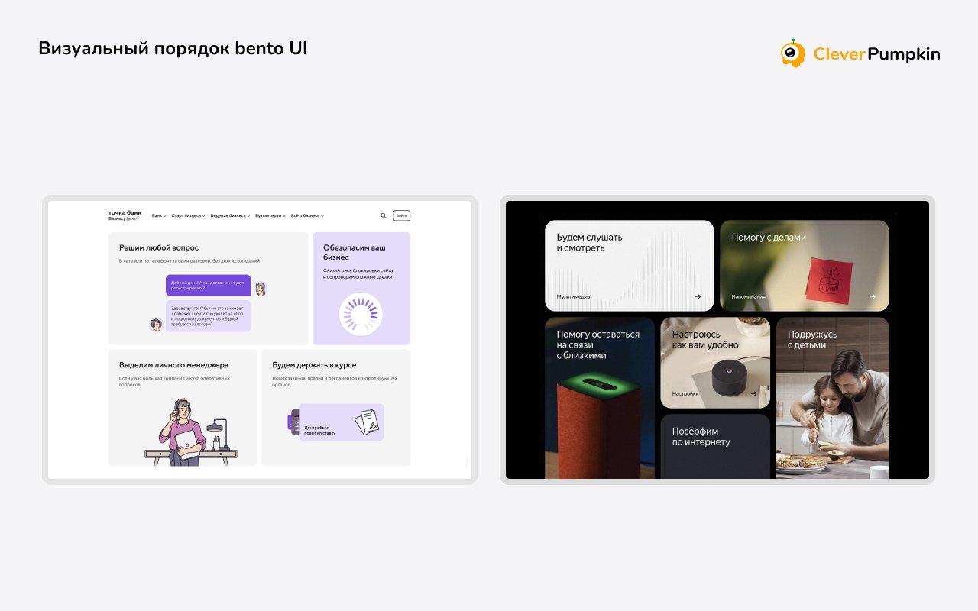Click the Помогу с делами heading
The width and height of the screenshot is (978, 611).
click(x=769, y=238)
